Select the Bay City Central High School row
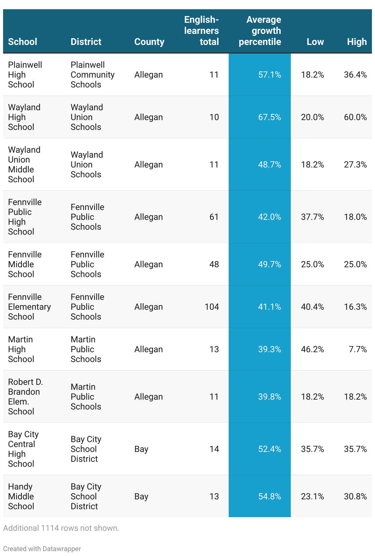The height and width of the screenshot is (556, 375). click(x=187, y=449)
